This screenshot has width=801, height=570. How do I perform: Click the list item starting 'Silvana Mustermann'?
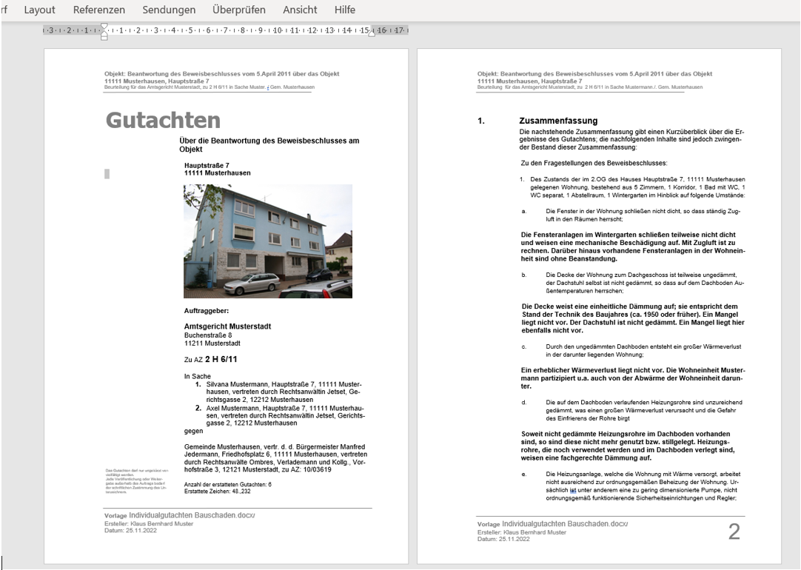click(284, 392)
